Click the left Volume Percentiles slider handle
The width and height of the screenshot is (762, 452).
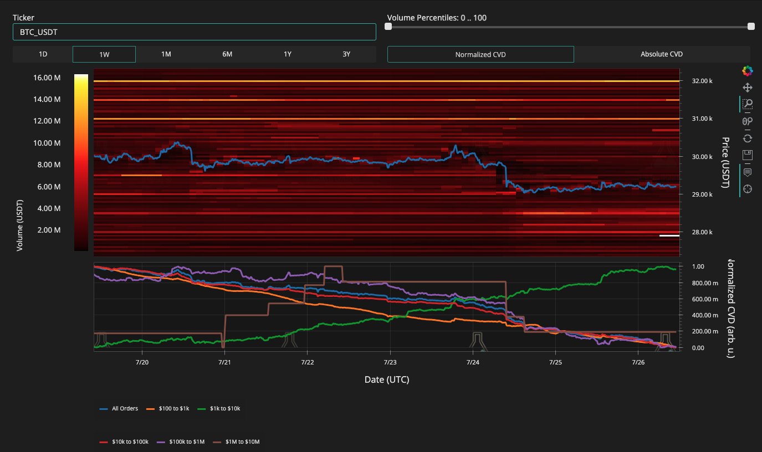coord(388,26)
